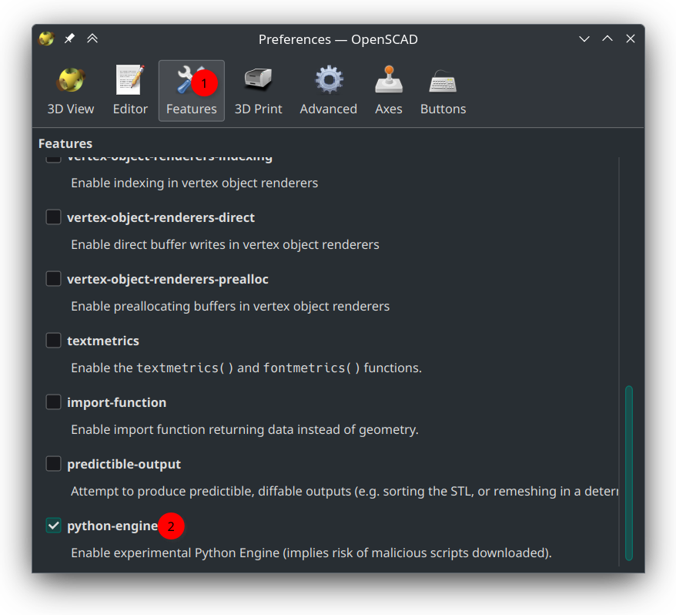Viewport: 676px width, 615px height.
Task: Click the features list vertical scrollbar
Action: [x=629, y=472]
